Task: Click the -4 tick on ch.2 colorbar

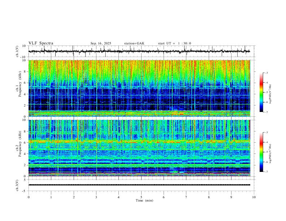Action: 266,142
